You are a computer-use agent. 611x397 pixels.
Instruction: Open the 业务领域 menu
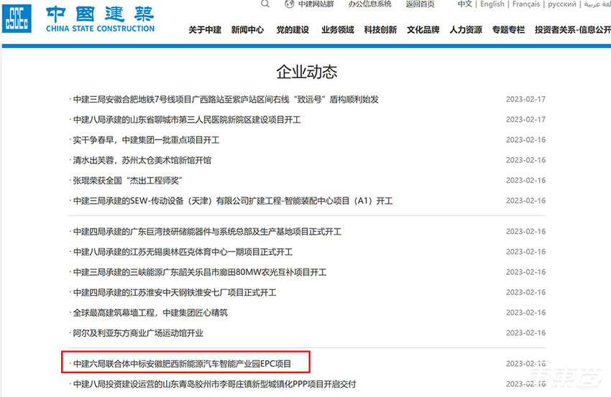[337, 29]
